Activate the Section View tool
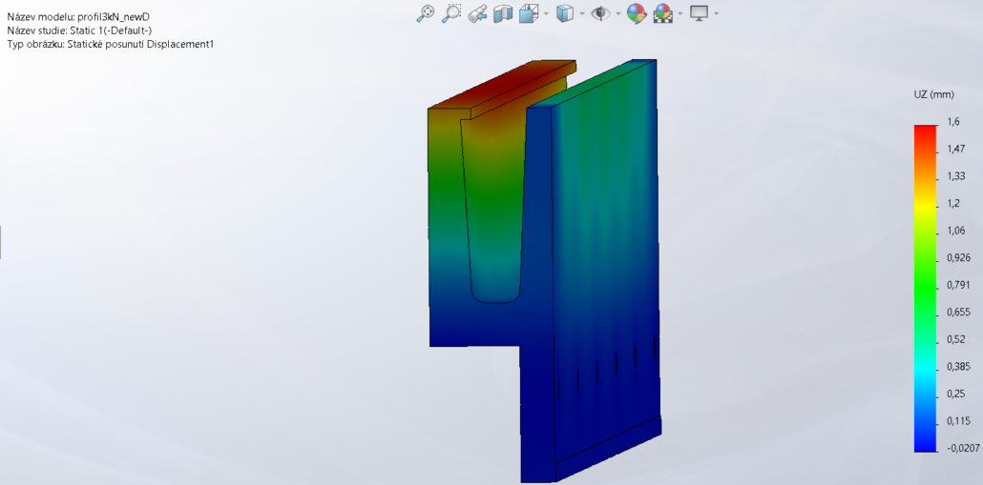 (503, 13)
